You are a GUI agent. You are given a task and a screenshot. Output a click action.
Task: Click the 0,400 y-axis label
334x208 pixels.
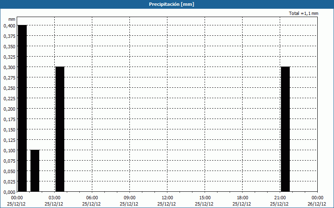coord(9,26)
